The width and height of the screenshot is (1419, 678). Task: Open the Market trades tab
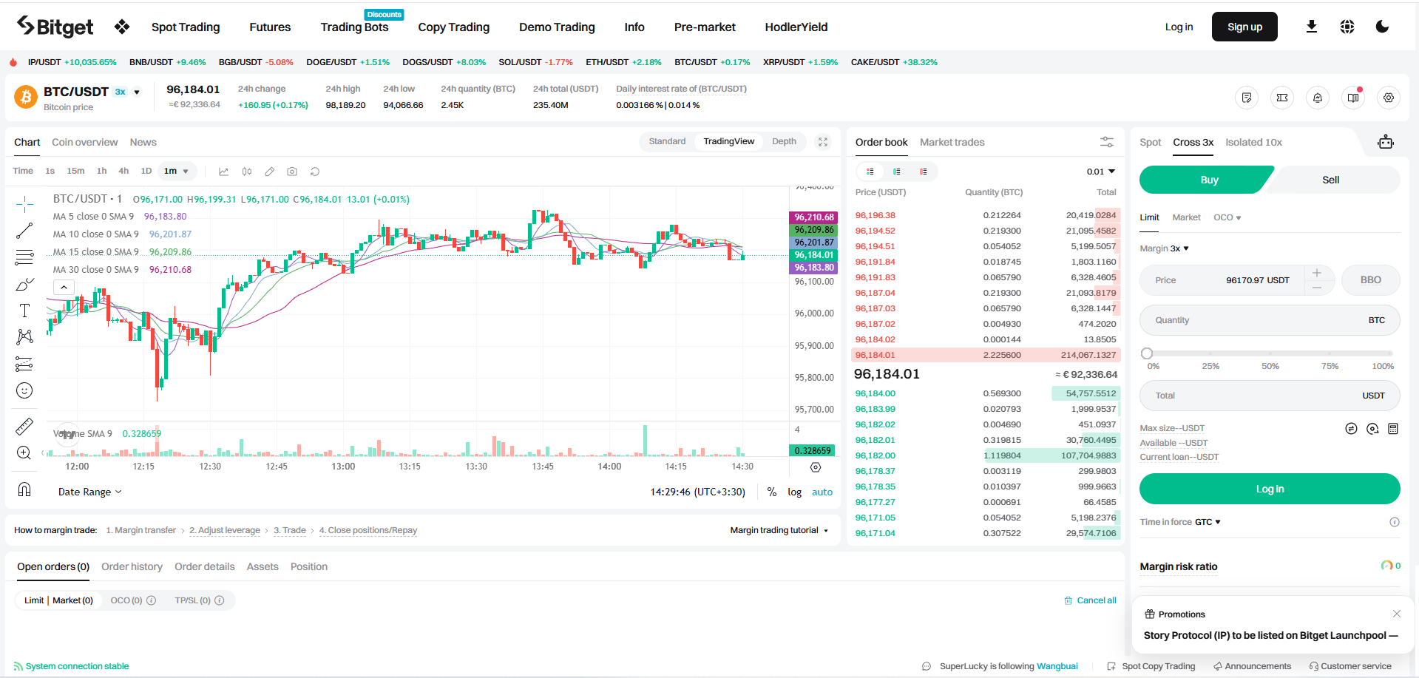(952, 142)
